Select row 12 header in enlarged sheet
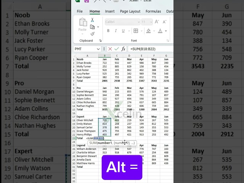 click(7, 109)
